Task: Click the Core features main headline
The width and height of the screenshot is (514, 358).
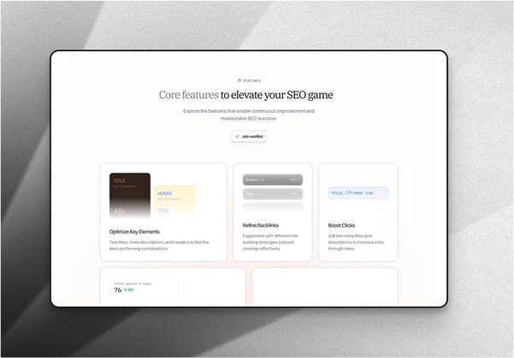Action: (246, 95)
